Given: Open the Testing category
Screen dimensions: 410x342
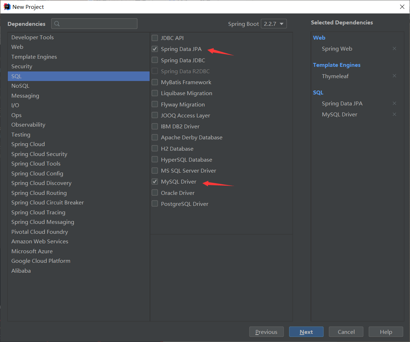Looking at the screenshot, I should coord(79,135).
